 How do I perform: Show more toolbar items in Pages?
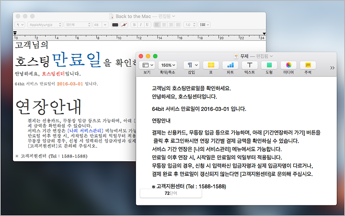[x=332, y=68]
